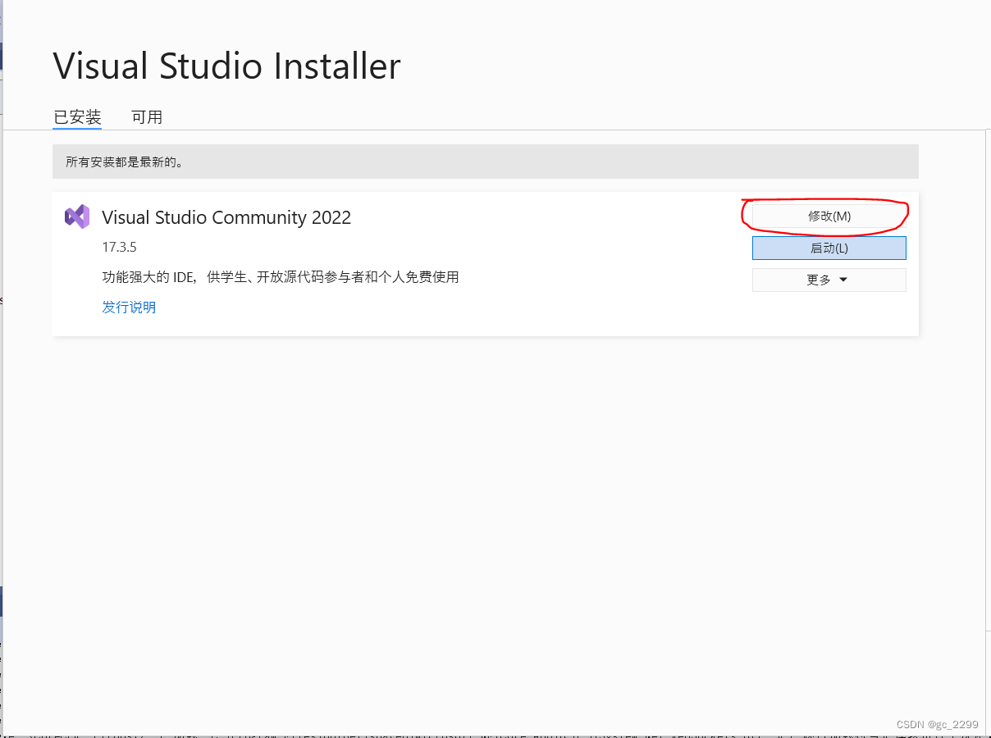Expand the 更多 dropdown menu
This screenshot has width=991, height=738.
[829, 280]
